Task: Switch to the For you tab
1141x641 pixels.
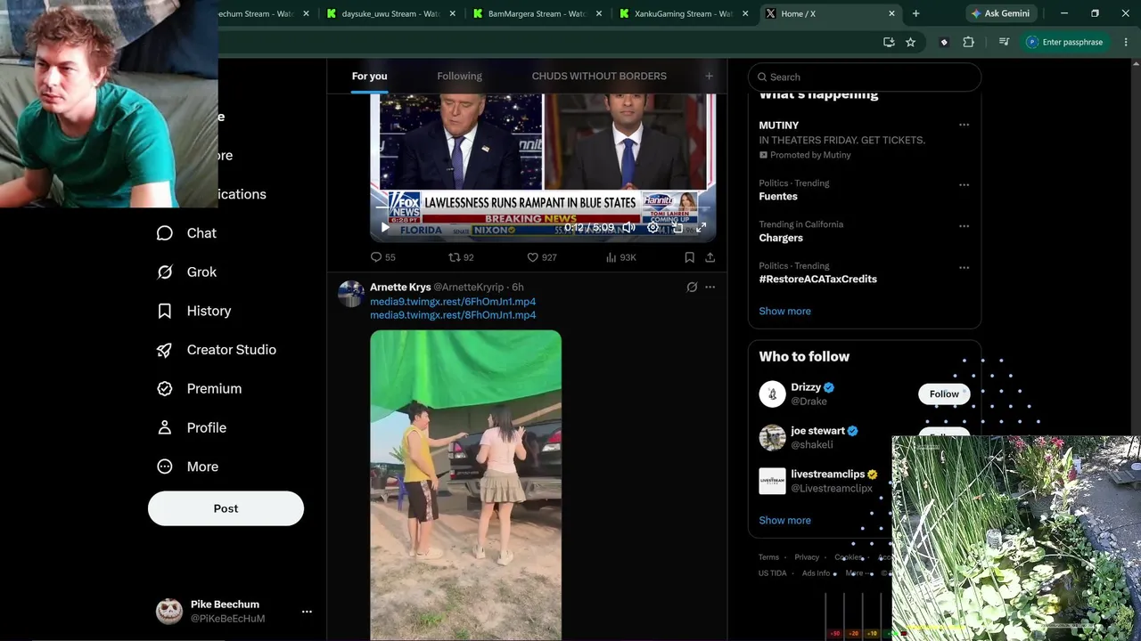Action: tap(369, 77)
